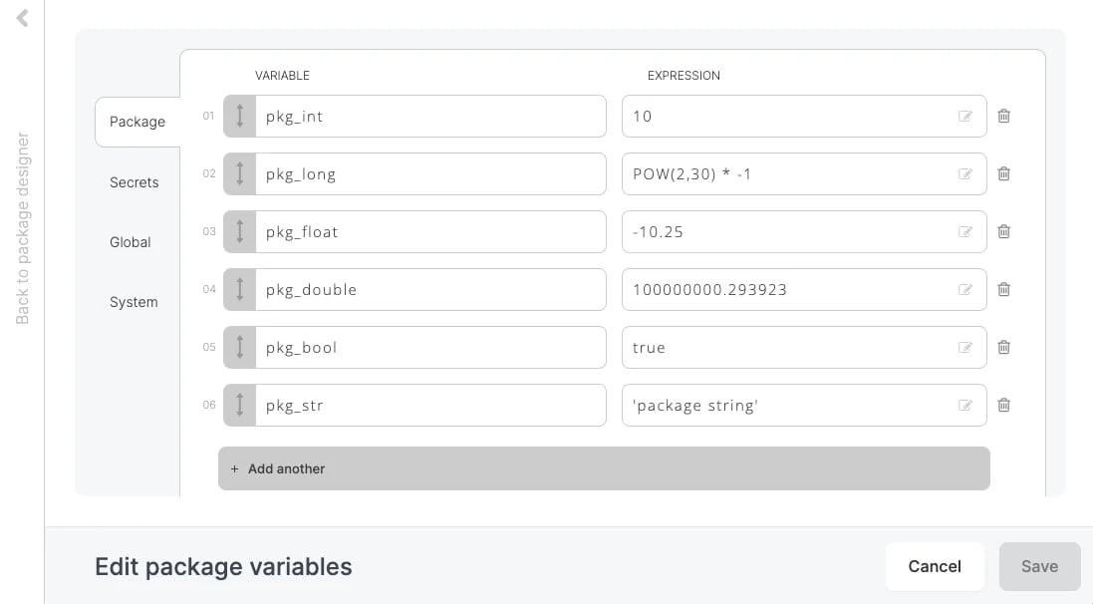Switch to the Secrets tab
The height and width of the screenshot is (604, 1093).
(x=134, y=182)
